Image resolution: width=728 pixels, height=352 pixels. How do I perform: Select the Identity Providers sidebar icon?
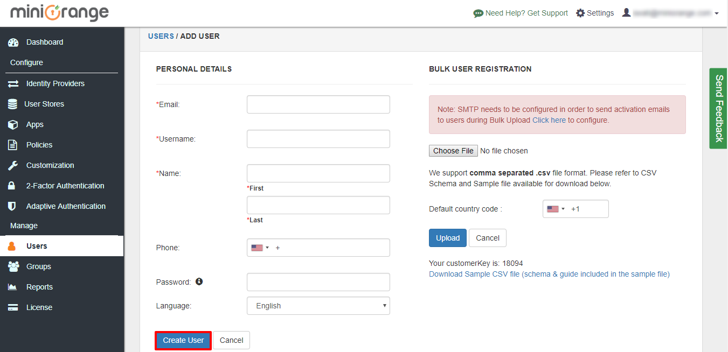(13, 83)
